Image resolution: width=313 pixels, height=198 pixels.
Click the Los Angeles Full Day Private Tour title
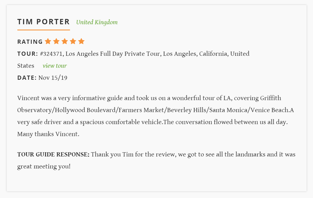(x=113, y=54)
